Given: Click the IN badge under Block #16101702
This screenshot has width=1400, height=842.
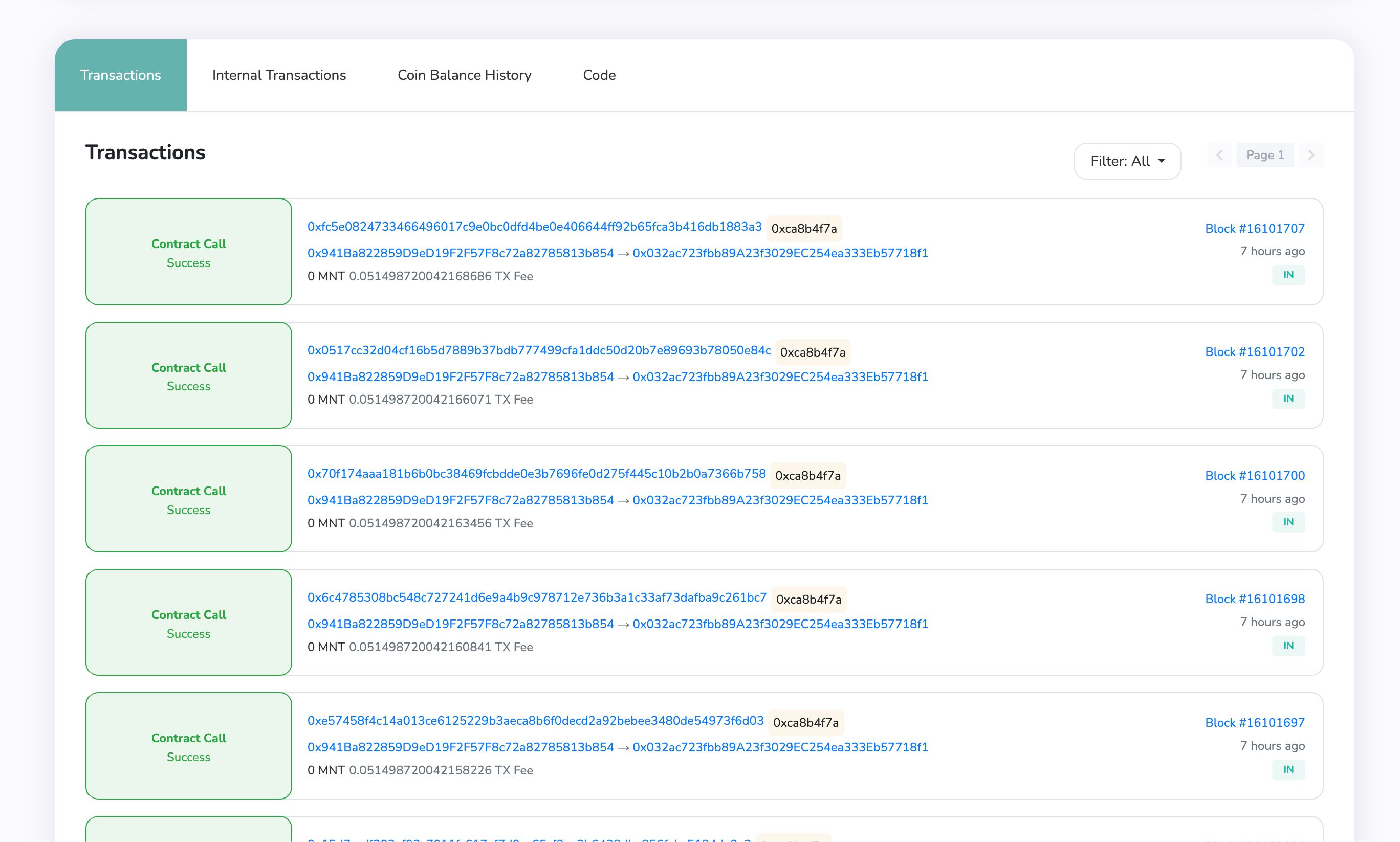Looking at the screenshot, I should click(x=1288, y=399).
